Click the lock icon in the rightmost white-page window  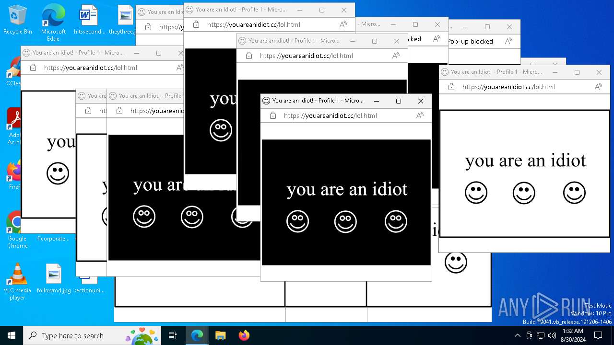point(451,87)
